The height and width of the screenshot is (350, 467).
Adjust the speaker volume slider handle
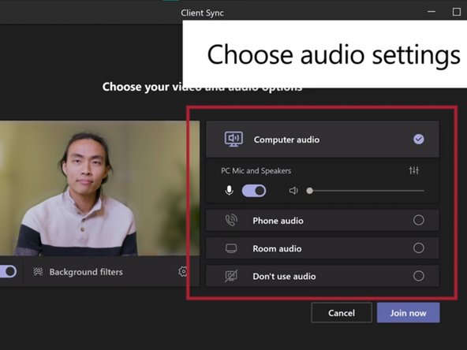point(310,191)
